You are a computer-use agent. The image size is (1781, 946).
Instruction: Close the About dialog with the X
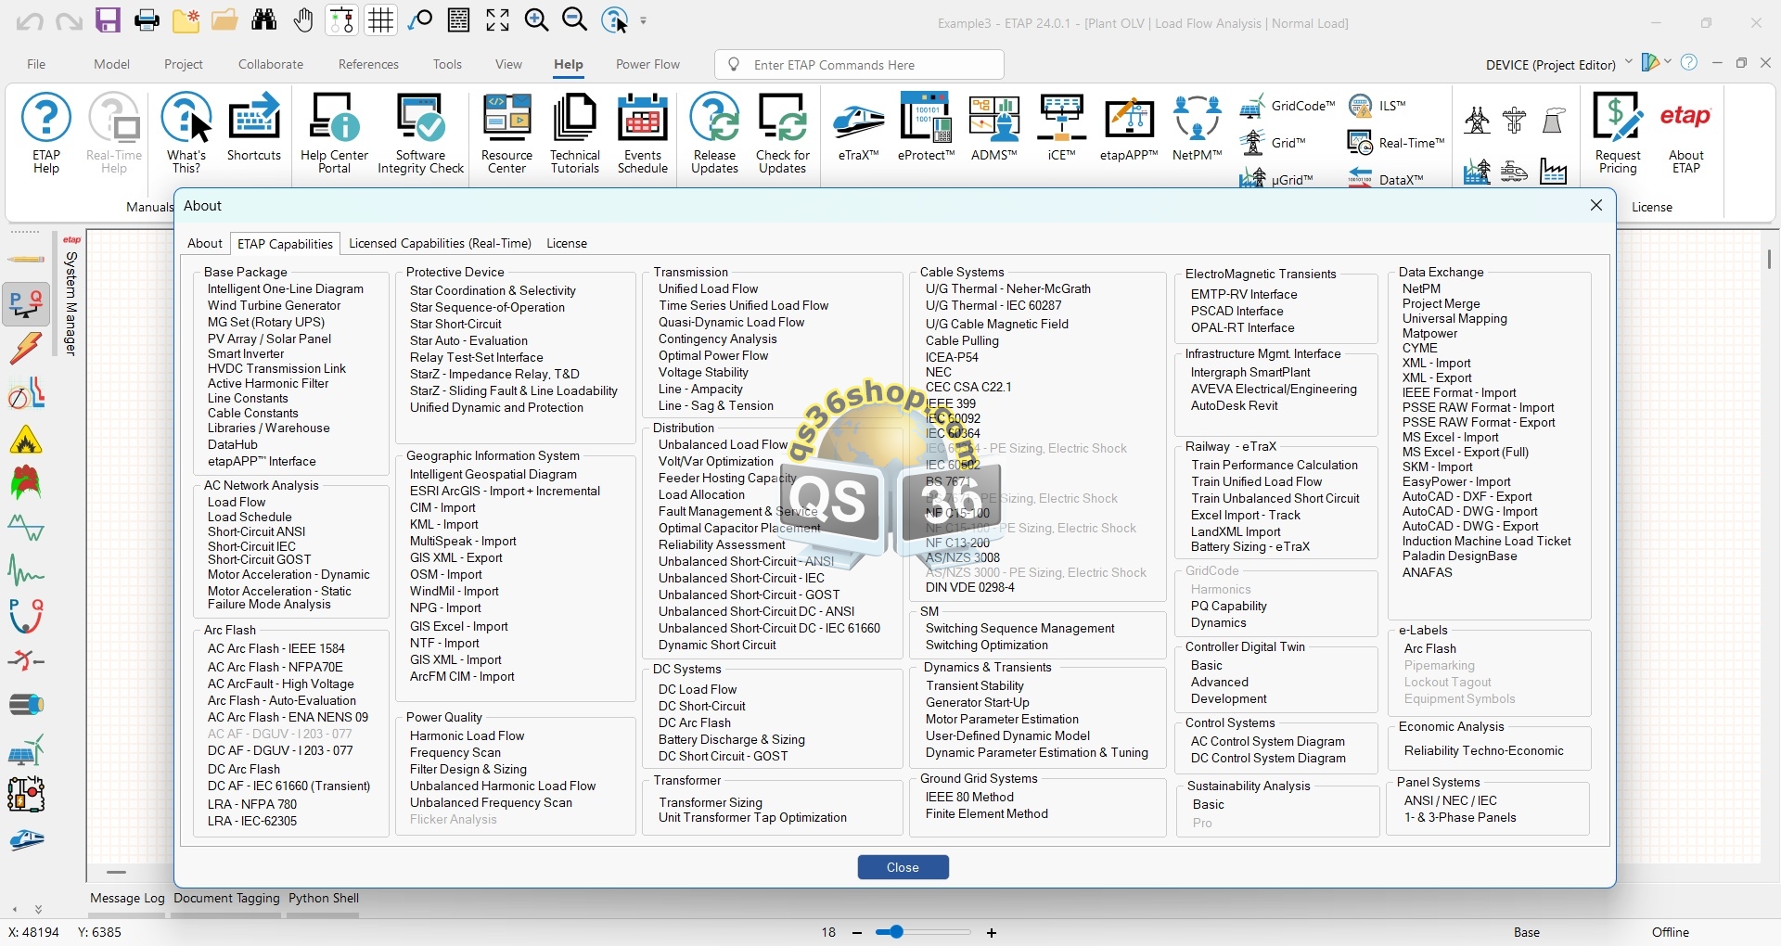coord(1596,205)
